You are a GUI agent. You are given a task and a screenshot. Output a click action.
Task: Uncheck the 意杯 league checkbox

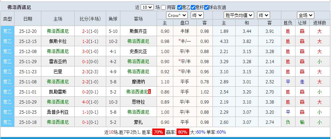193,7
